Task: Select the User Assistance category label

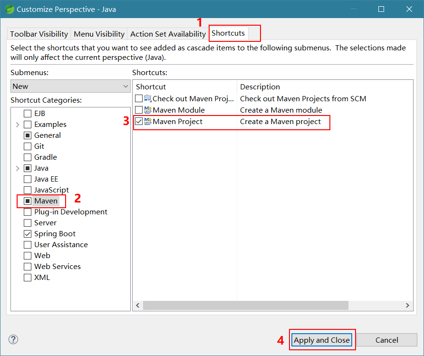Action: 61,245
